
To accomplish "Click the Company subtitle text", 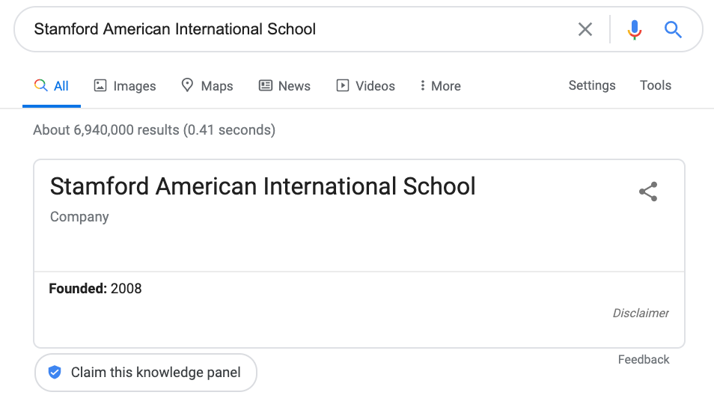I will tap(79, 217).
